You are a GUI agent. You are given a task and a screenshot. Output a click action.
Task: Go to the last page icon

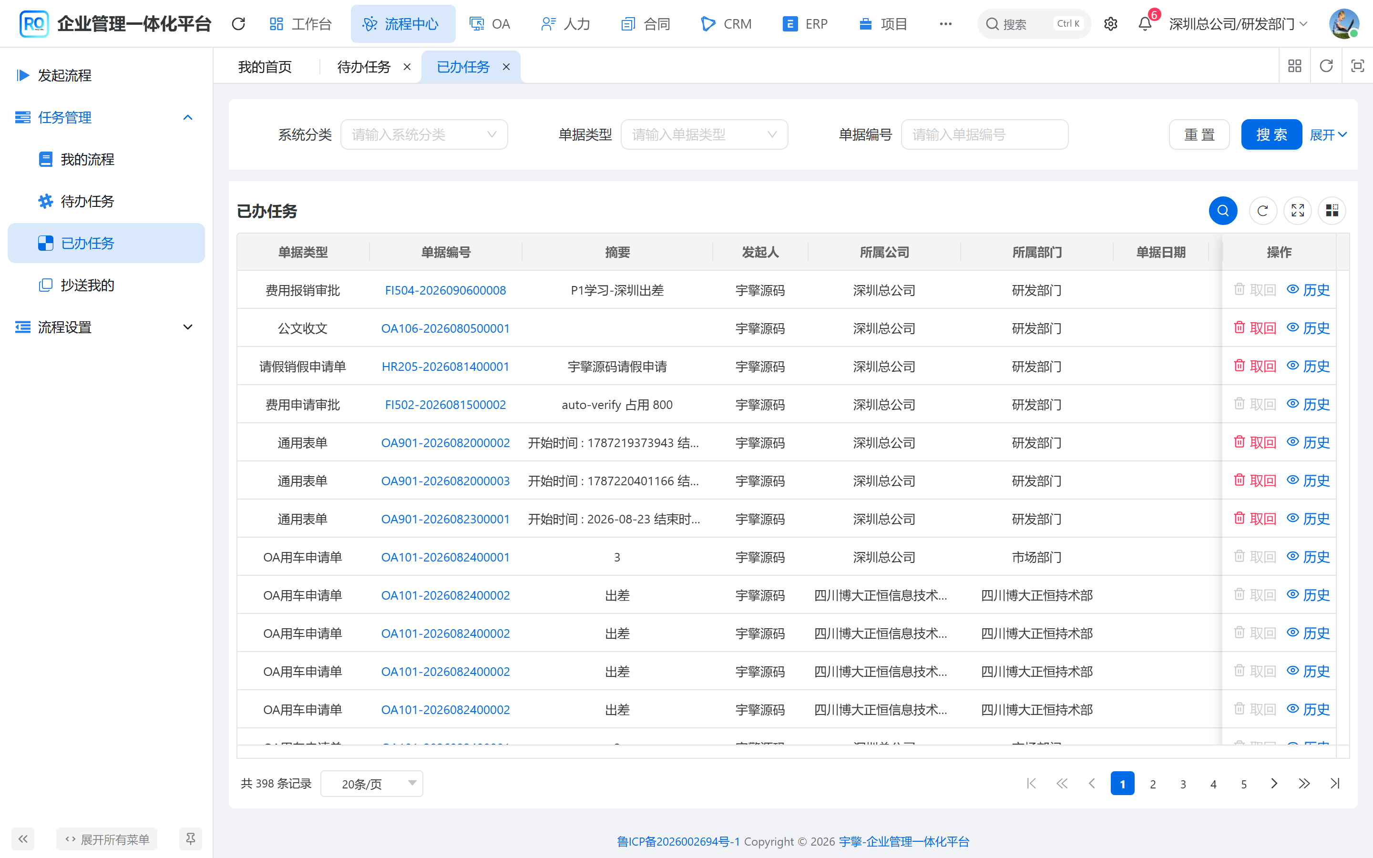coord(1334,784)
